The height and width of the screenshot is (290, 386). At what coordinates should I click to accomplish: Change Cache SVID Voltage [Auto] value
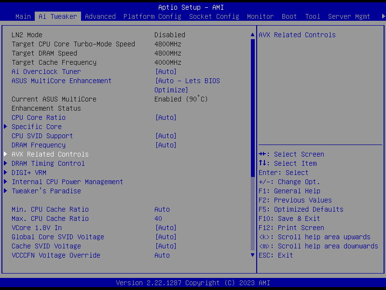click(165, 246)
